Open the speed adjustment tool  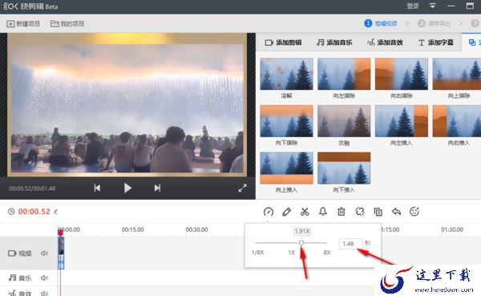coord(269,212)
